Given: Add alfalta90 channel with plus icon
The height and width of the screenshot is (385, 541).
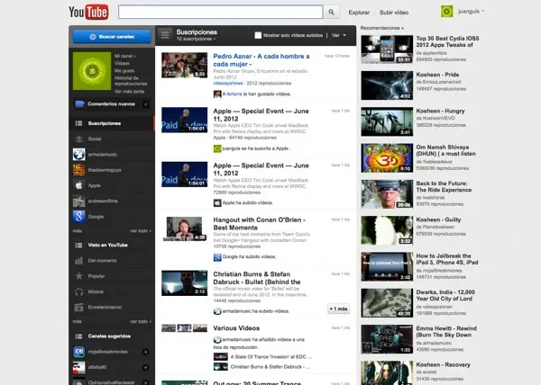Looking at the screenshot, I should pos(145,367).
